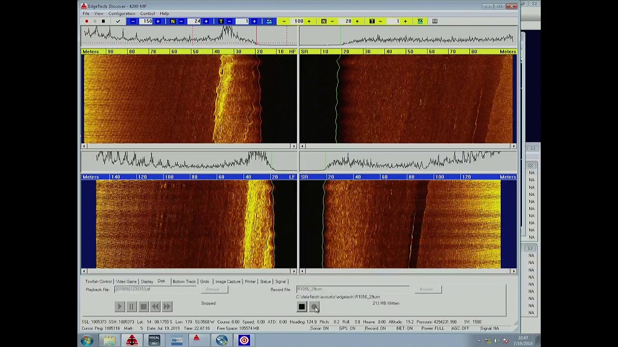
Task: Increase the high-frequency range above 150
Action: point(158,21)
